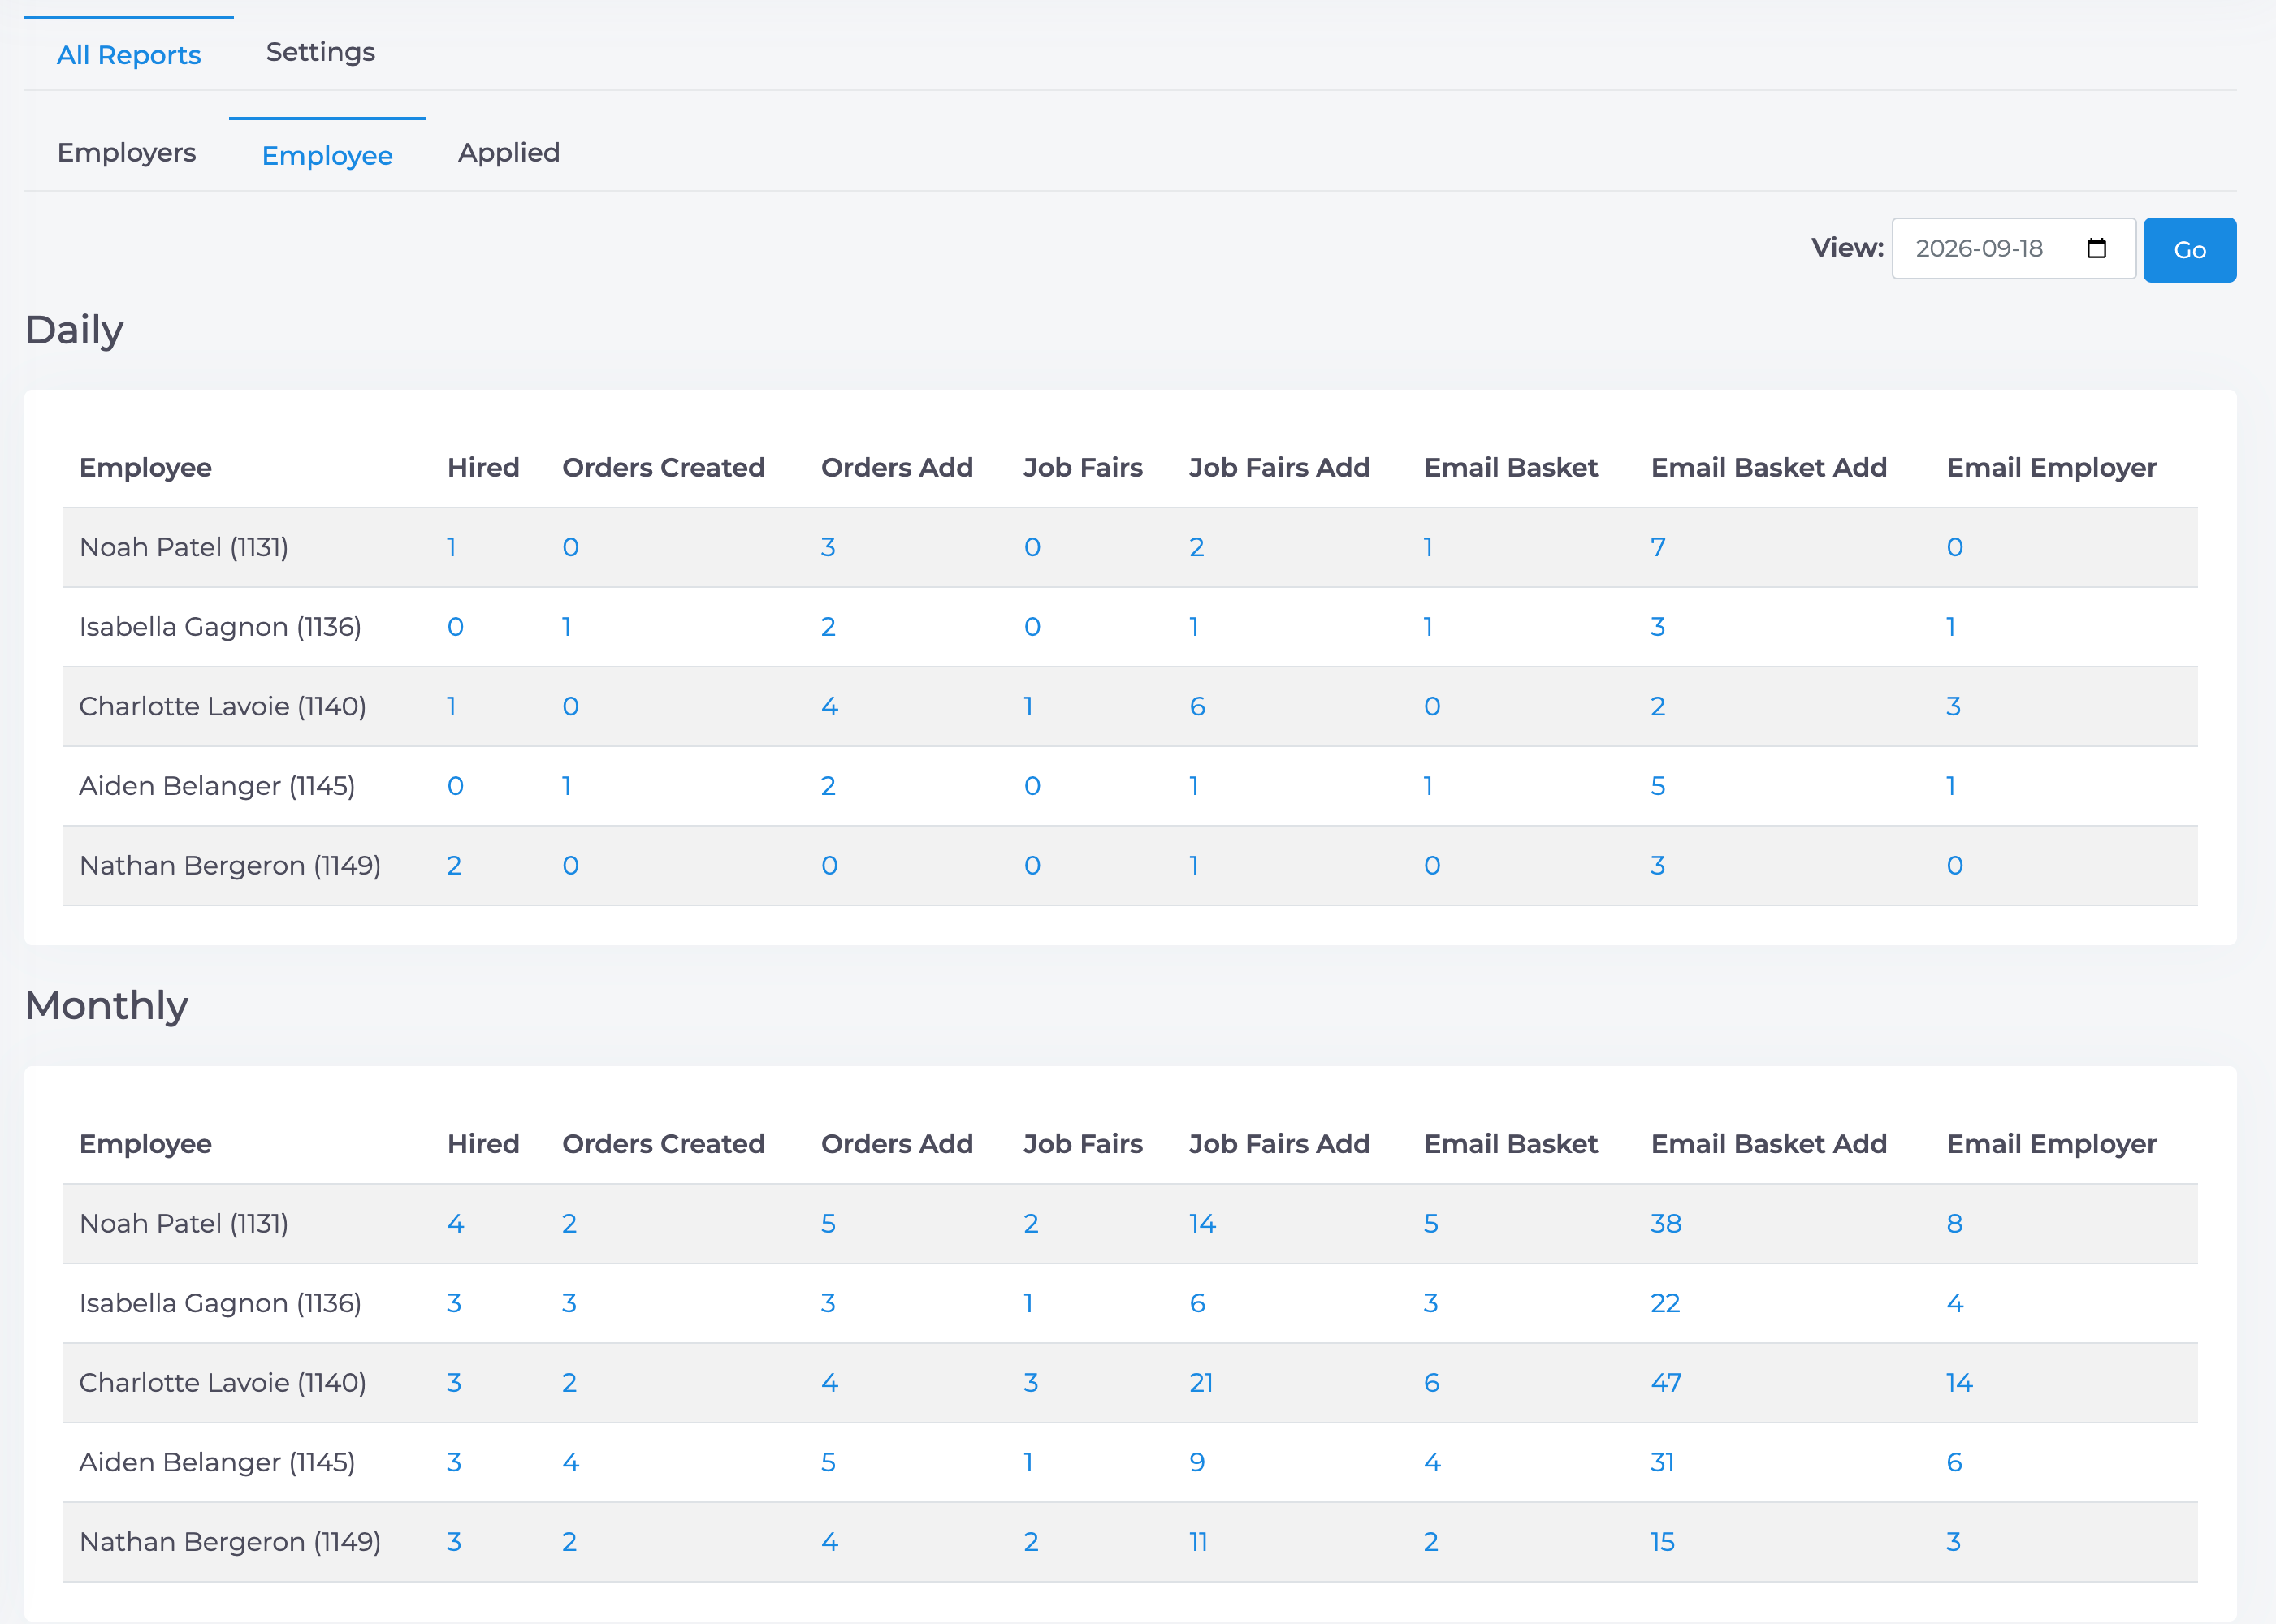The width and height of the screenshot is (2276, 1624).
Task: Click Aiden Belanger's daily Email Basket Add value 5
Action: (1658, 786)
